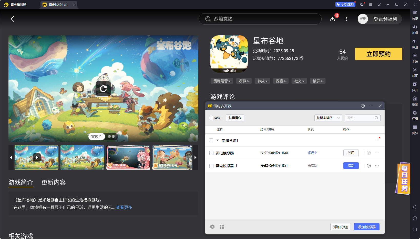Click 关闭 to stop 雷电模拟器
The width and height of the screenshot is (420, 239).
[351, 153]
